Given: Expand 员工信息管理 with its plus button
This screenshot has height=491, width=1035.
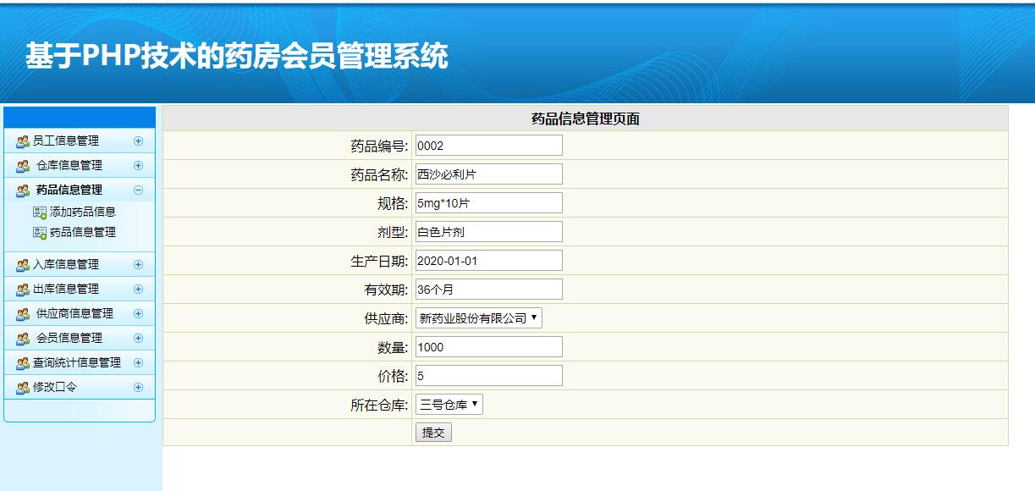Looking at the screenshot, I should (x=139, y=141).
